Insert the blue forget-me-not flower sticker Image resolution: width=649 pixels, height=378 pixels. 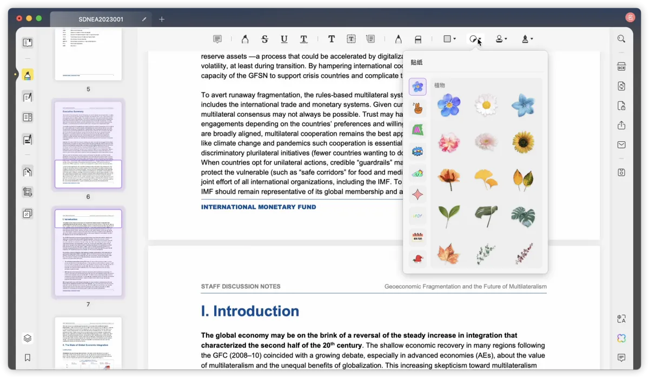(x=449, y=105)
